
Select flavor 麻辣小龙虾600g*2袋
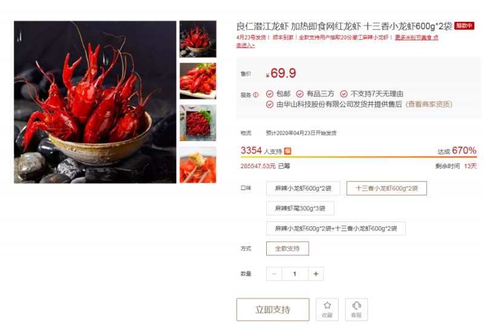pyautogui.click(x=303, y=188)
